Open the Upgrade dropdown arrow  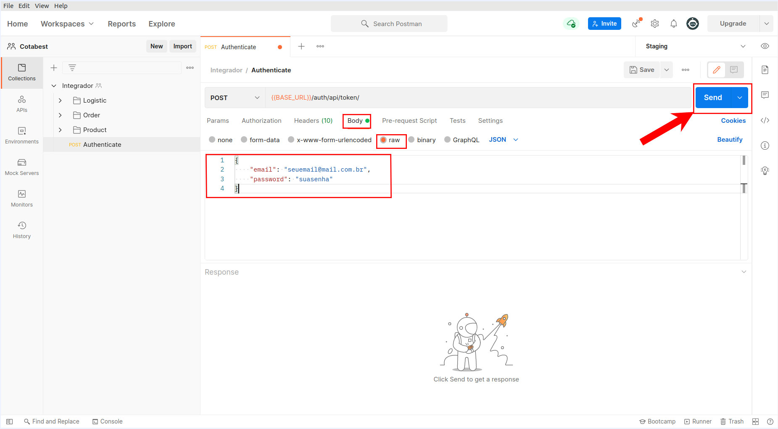(767, 24)
